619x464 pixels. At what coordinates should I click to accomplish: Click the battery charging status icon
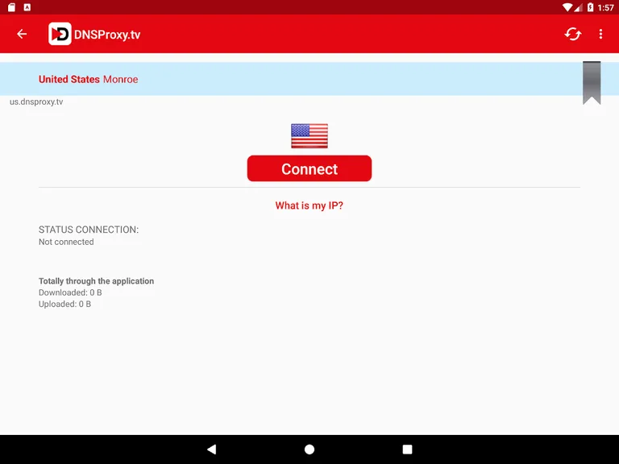click(590, 7)
